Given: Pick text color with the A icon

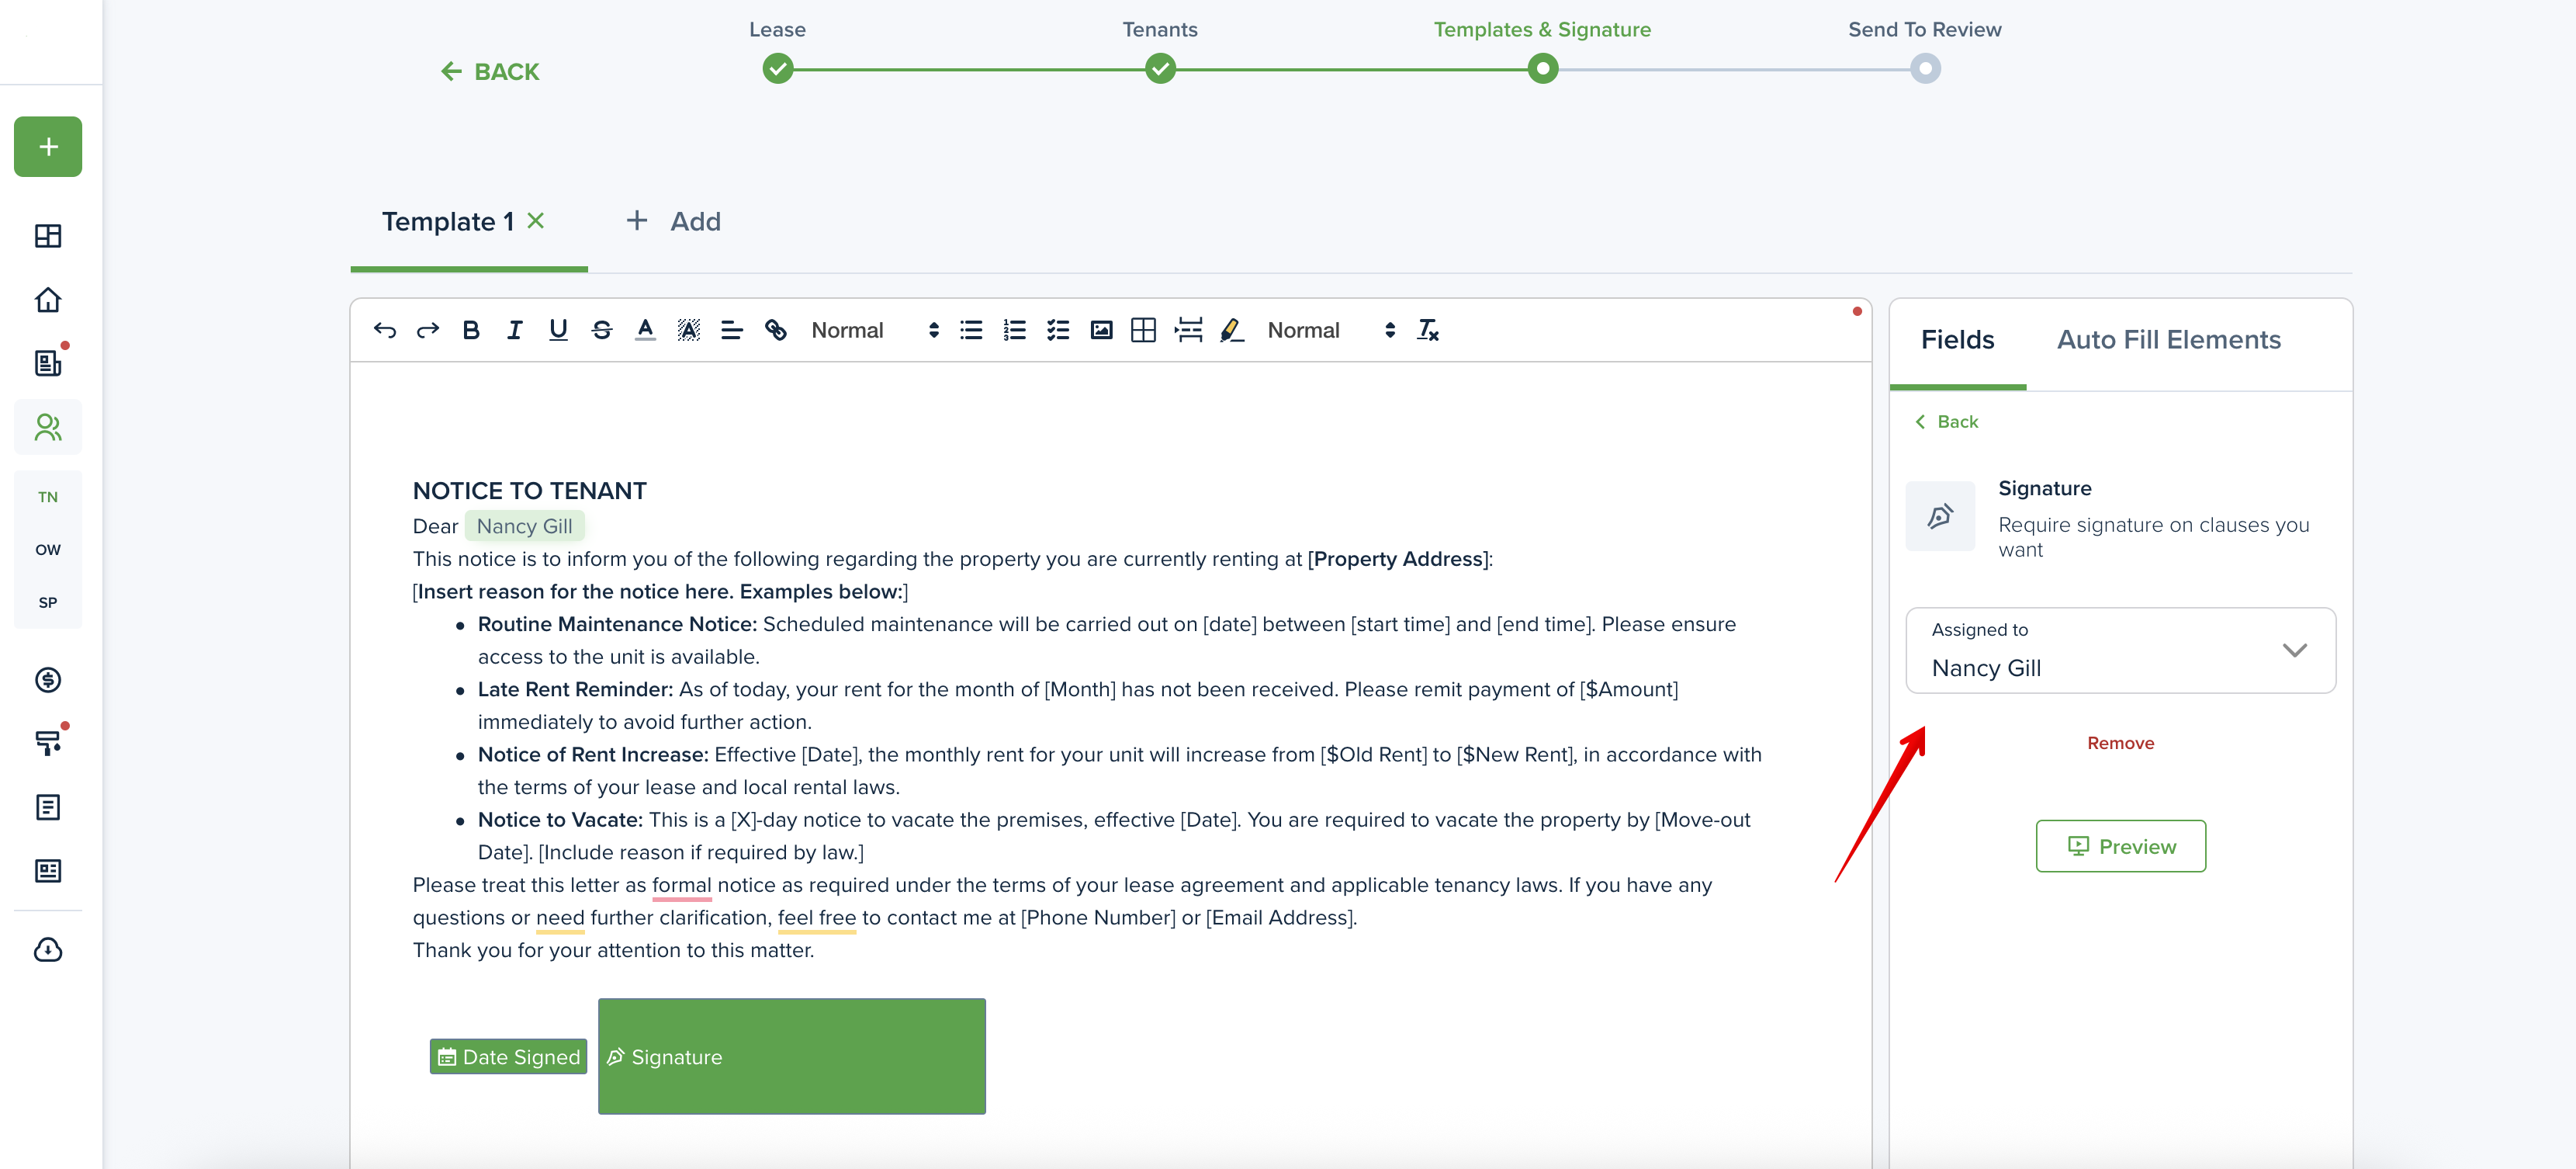Looking at the screenshot, I should pyautogui.click(x=645, y=330).
